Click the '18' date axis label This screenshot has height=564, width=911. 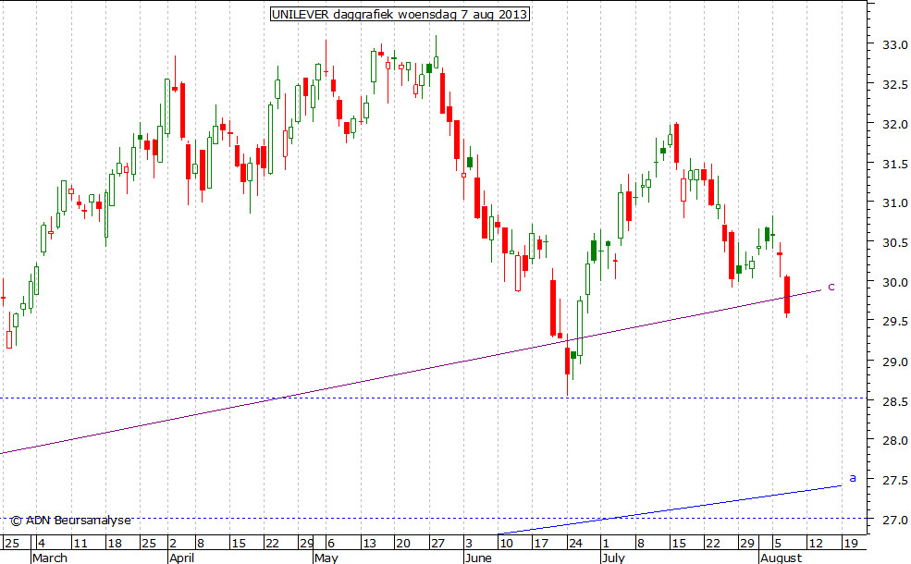(x=115, y=544)
